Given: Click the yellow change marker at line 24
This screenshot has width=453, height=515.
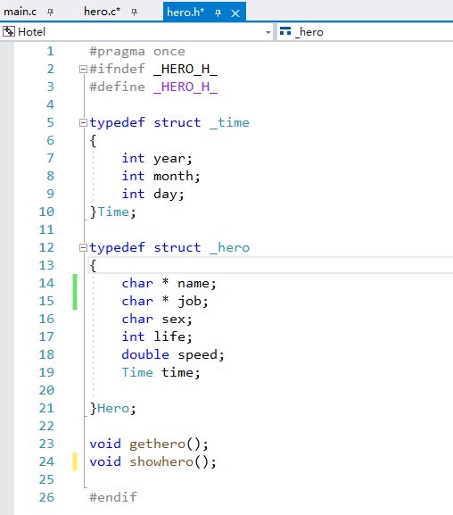Looking at the screenshot, I should [x=75, y=461].
